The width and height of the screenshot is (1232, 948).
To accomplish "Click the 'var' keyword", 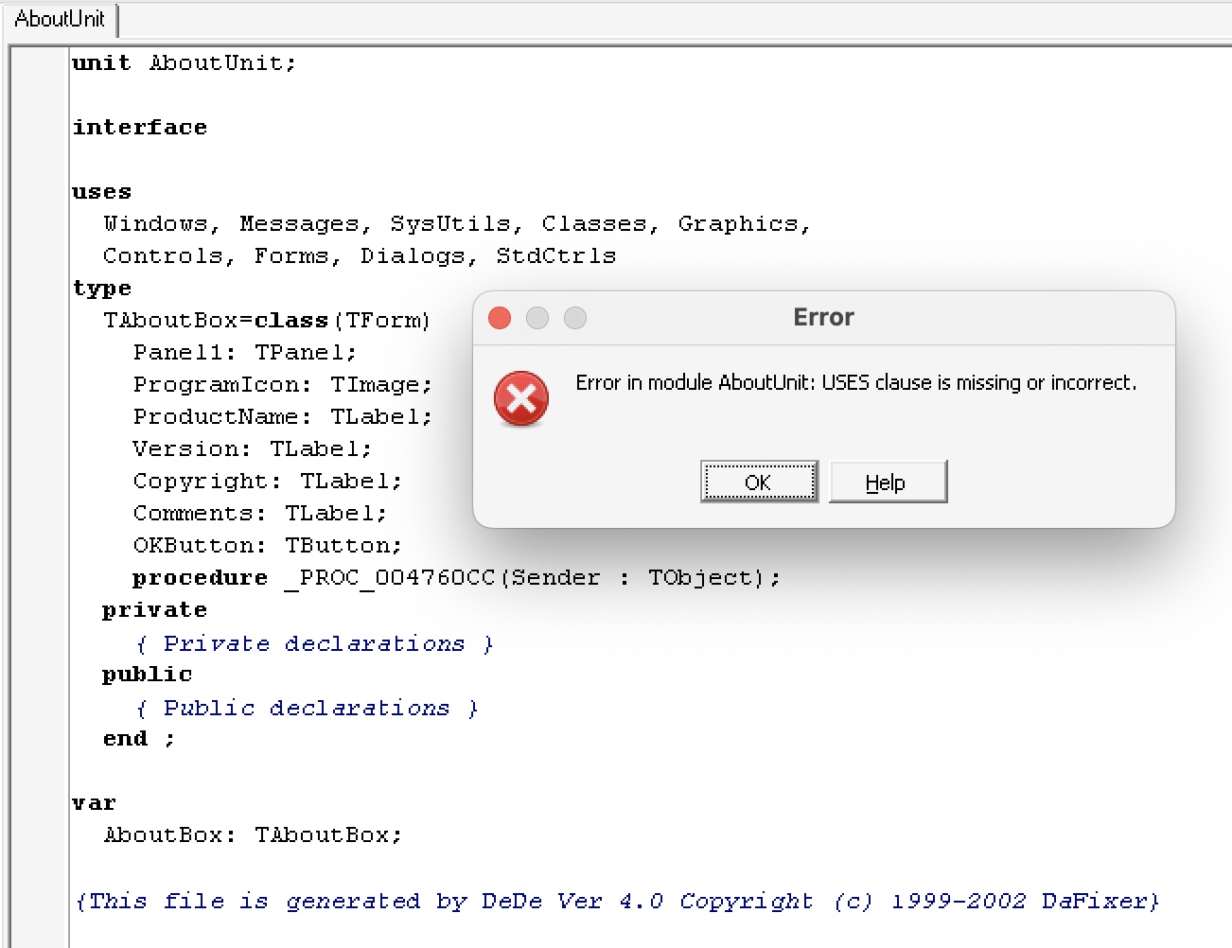I will point(95,803).
